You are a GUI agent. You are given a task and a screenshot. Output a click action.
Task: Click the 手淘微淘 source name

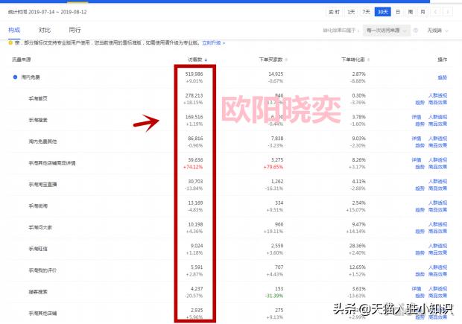tap(38, 206)
